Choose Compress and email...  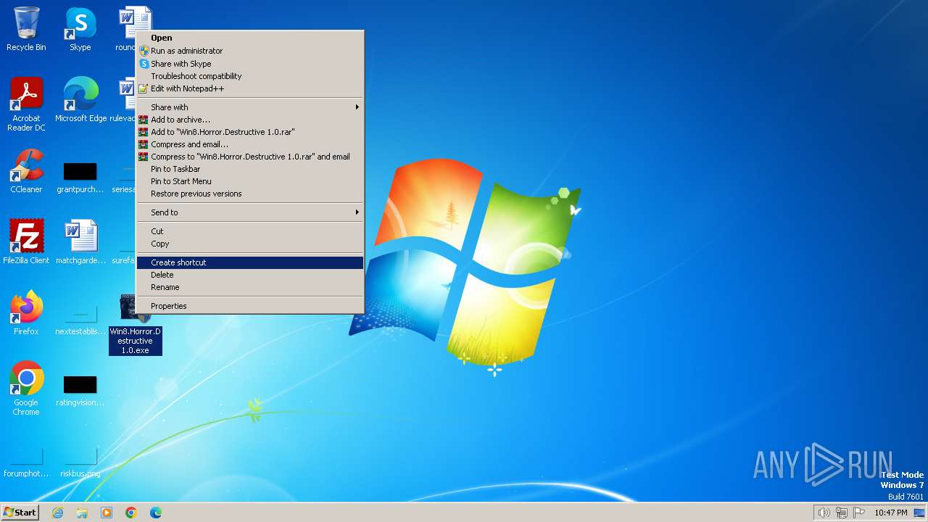[x=250, y=144]
